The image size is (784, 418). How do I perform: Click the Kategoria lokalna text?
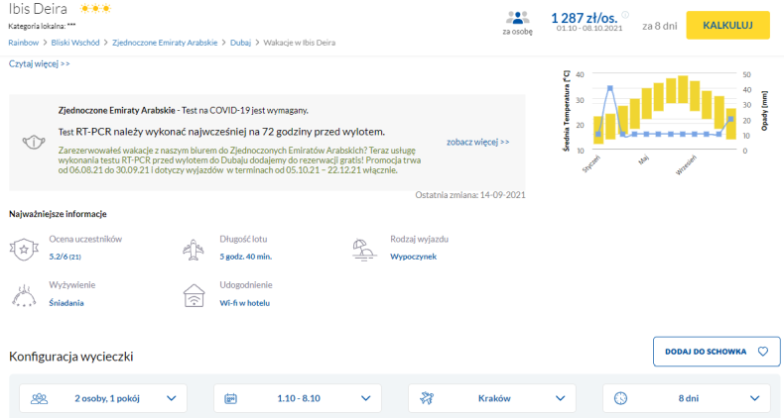point(42,26)
